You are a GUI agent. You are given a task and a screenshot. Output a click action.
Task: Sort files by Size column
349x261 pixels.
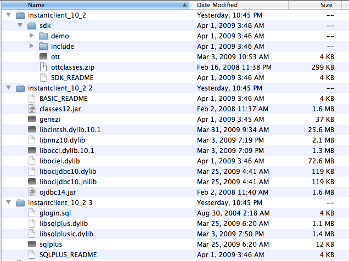pyautogui.click(x=326, y=5)
